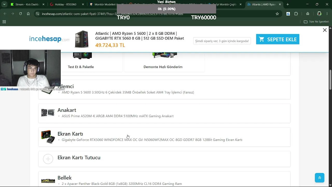Click the page vertical scrollbar thumb
332x187 pixels.
(x=330, y=80)
